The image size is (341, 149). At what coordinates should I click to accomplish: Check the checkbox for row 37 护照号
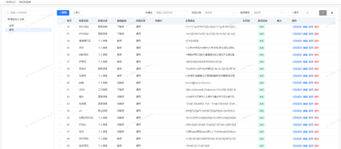(60, 62)
